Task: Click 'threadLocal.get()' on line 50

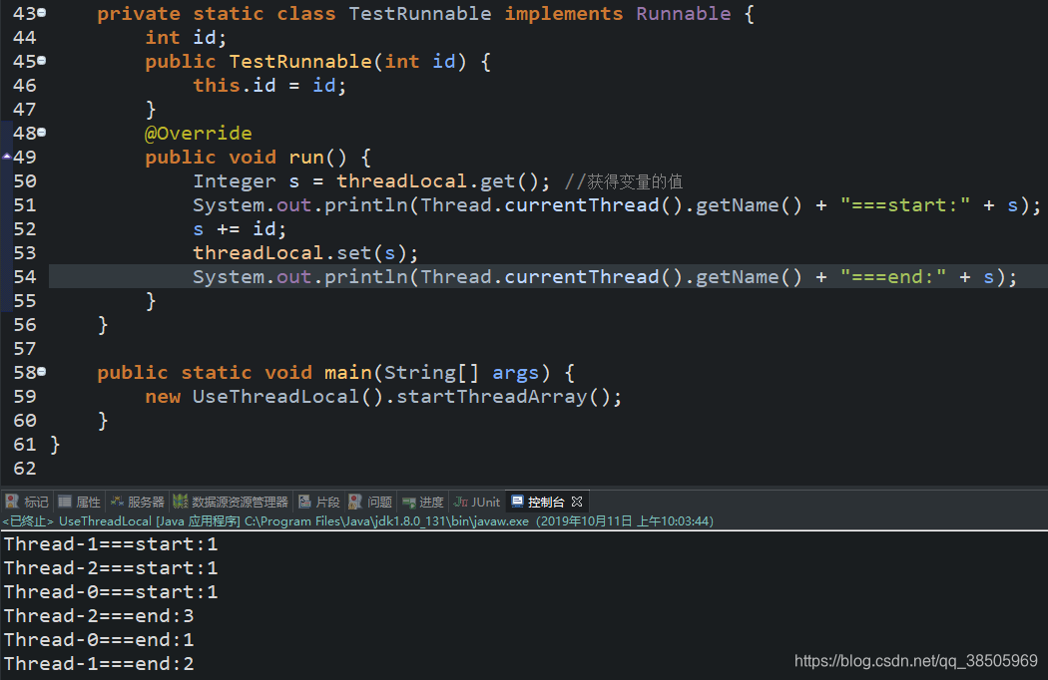Action: tap(438, 181)
